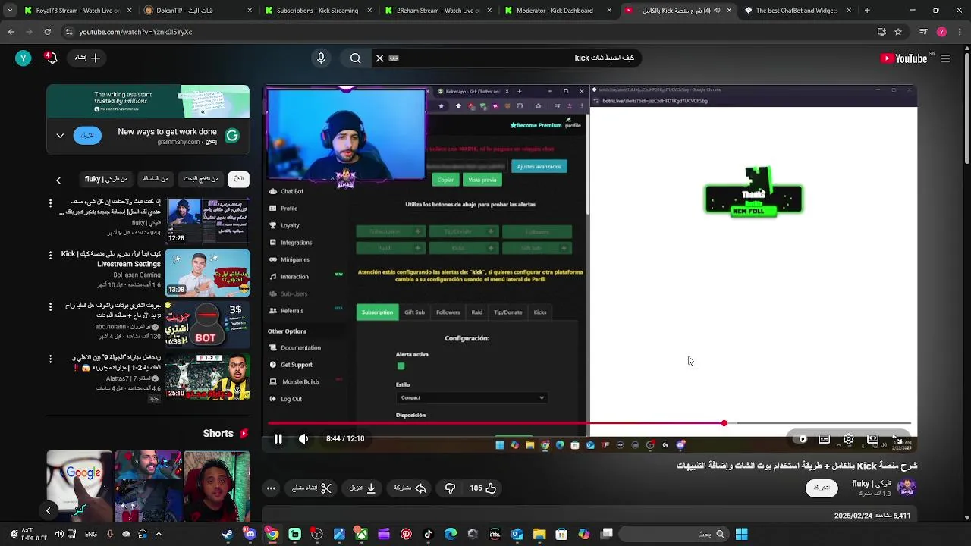Seek using the red video progress bar

coord(589,423)
